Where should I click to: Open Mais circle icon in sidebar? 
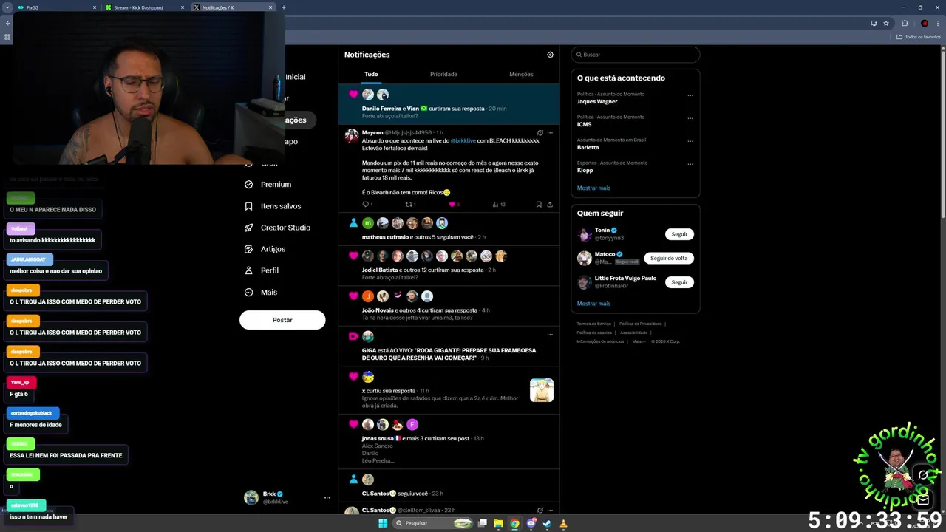click(248, 293)
